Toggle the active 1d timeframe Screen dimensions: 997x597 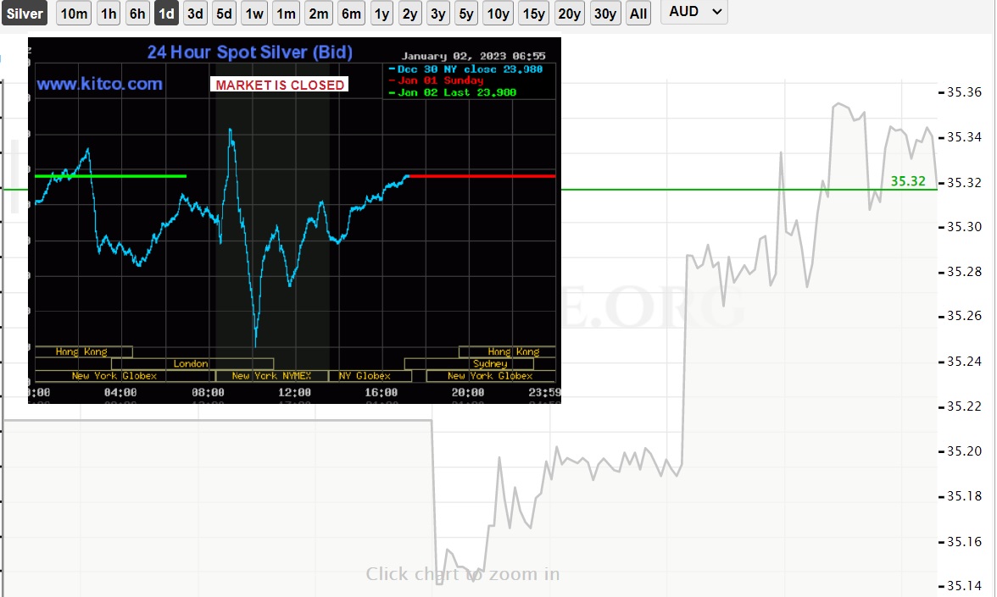166,14
